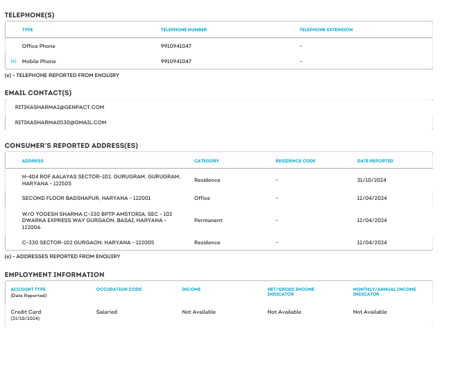Screen dimensions: 451x372
Task: Click the Office Phone number 9910941047
Action: click(x=176, y=46)
